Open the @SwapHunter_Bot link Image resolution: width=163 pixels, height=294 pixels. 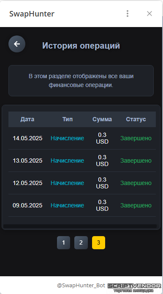[81, 286]
